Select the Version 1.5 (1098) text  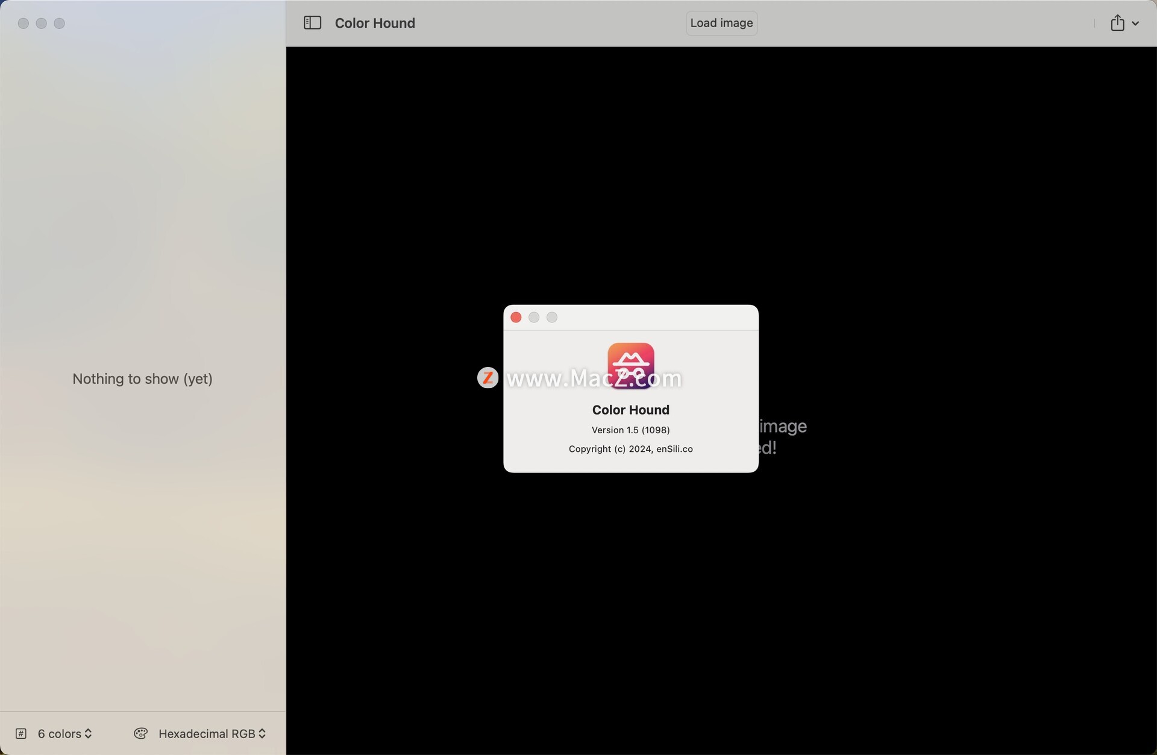pos(631,430)
